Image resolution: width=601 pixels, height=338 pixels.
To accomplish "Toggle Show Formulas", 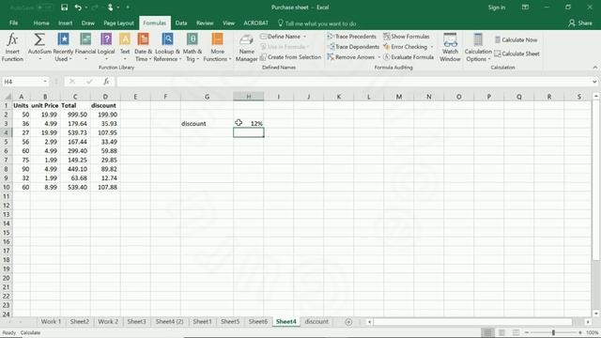I will coord(407,37).
